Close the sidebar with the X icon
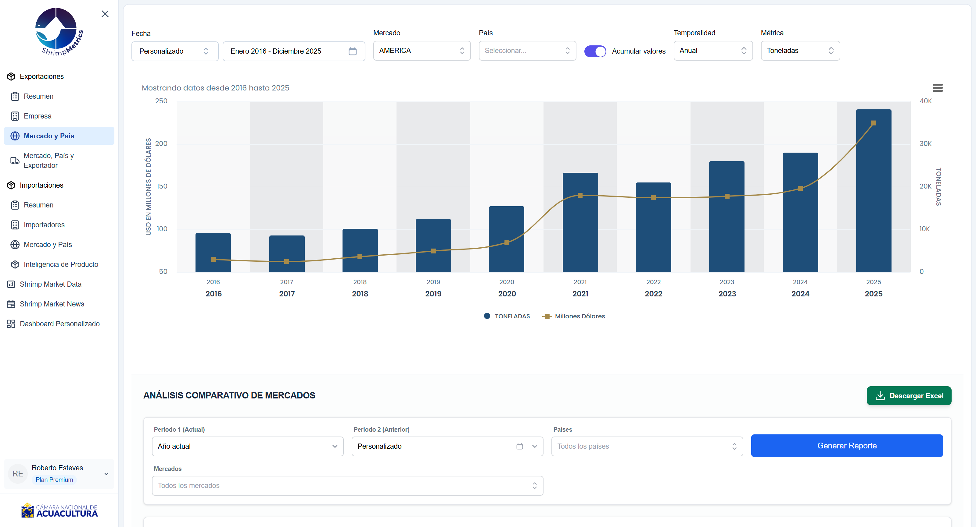976x527 pixels. point(105,14)
